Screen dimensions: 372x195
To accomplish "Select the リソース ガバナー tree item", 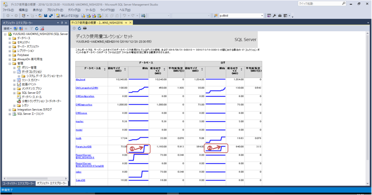I will coord(31,80).
